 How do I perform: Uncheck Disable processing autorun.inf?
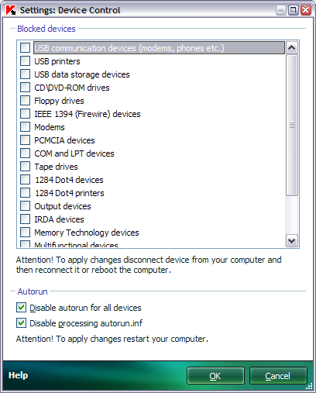[21, 323]
